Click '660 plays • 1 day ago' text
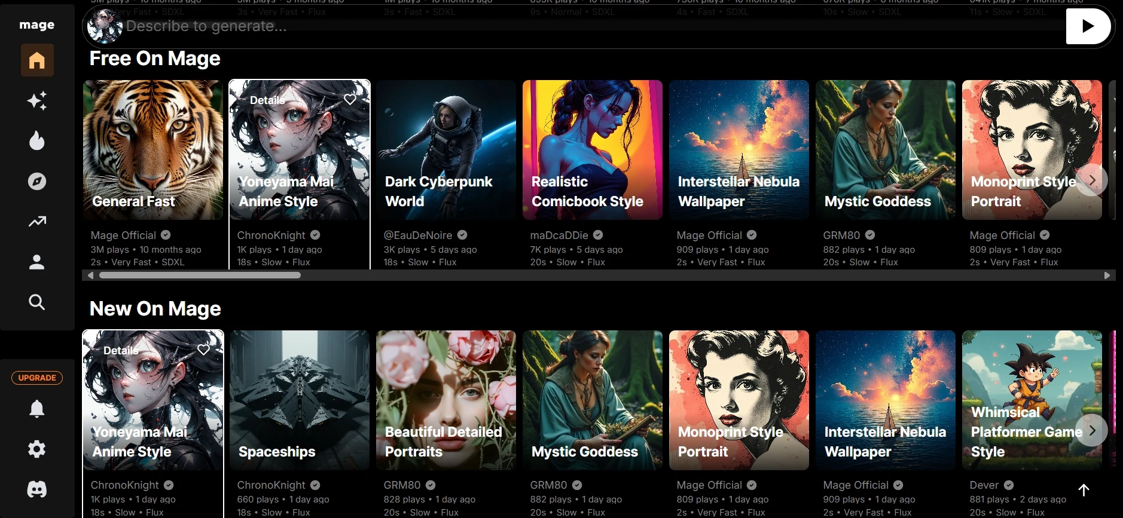Image resolution: width=1123 pixels, height=518 pixels. 283,499
